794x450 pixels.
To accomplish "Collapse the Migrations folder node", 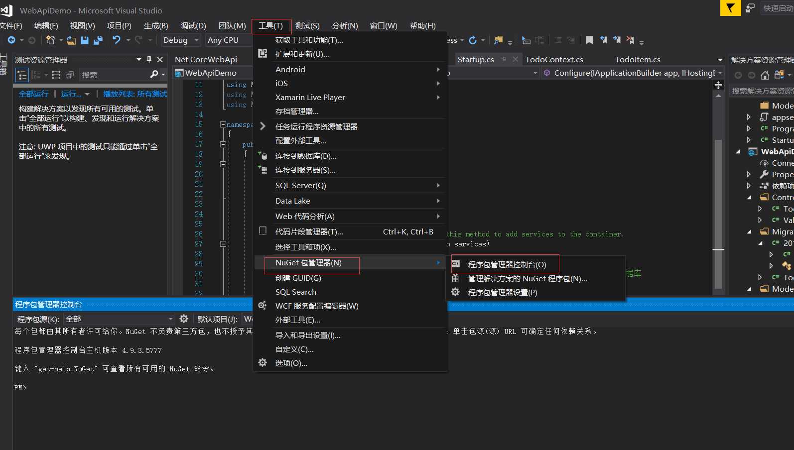I will [x=749, y=231].
